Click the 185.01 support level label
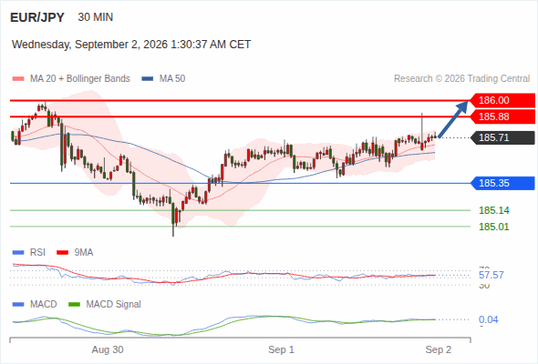The width and height of the screenshot is (538, 364). click(494, 227)
